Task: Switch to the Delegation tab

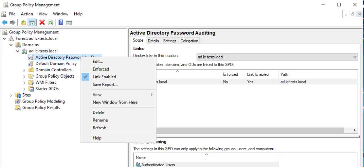Action: tap(189, 41)
